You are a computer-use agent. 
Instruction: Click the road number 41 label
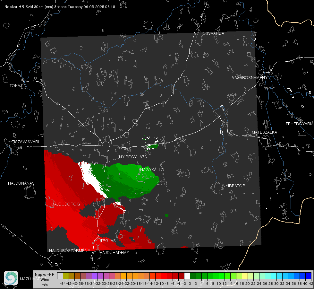point(244,94)
